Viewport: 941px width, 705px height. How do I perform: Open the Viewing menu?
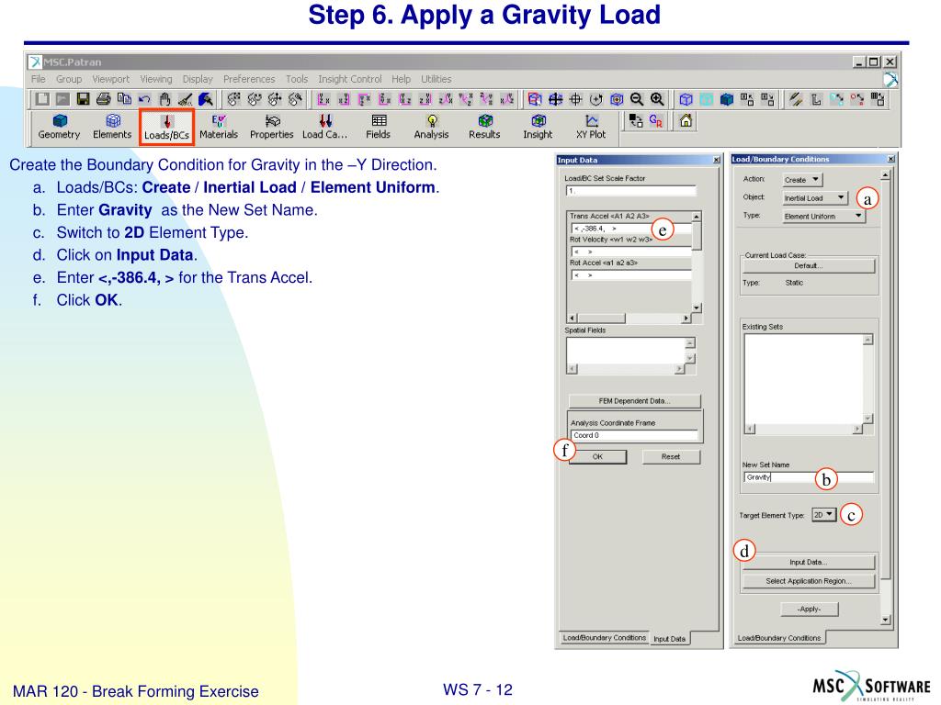click(156, 79)
